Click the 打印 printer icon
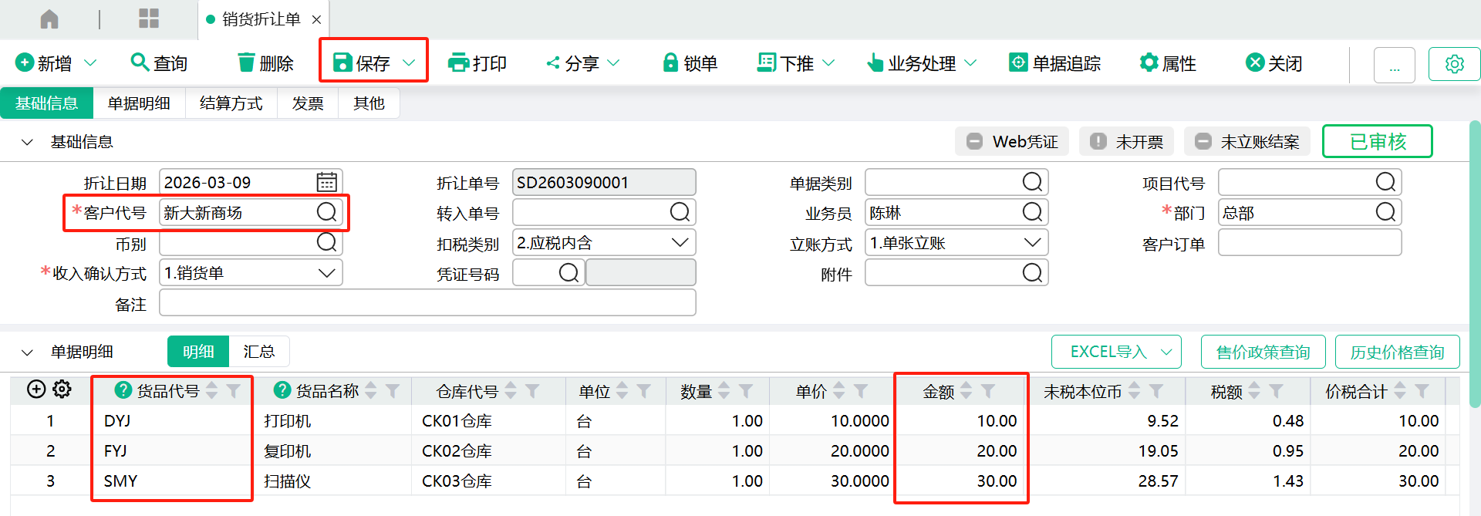 point(458,62)
